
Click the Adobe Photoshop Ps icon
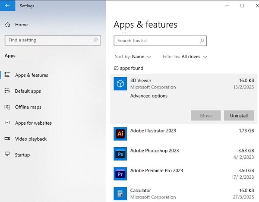point(120,154)
